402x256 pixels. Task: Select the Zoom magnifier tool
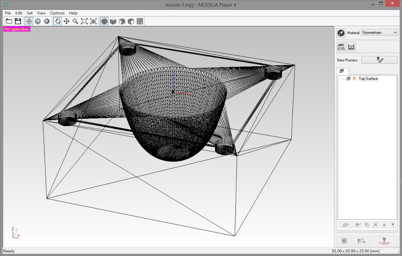(x=75, y=21)
